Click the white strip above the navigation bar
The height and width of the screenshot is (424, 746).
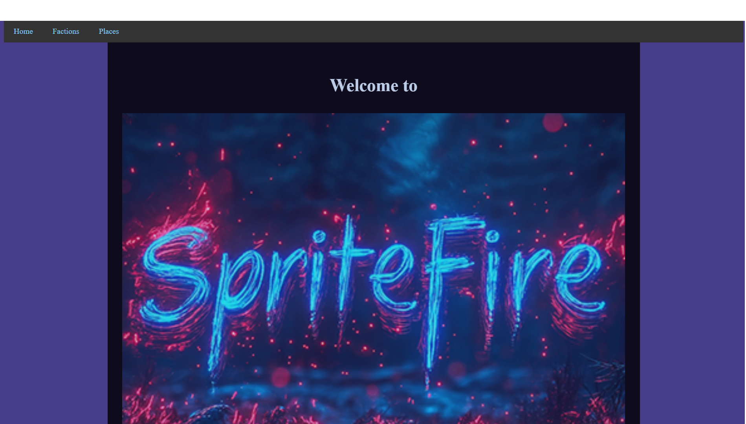372,10
